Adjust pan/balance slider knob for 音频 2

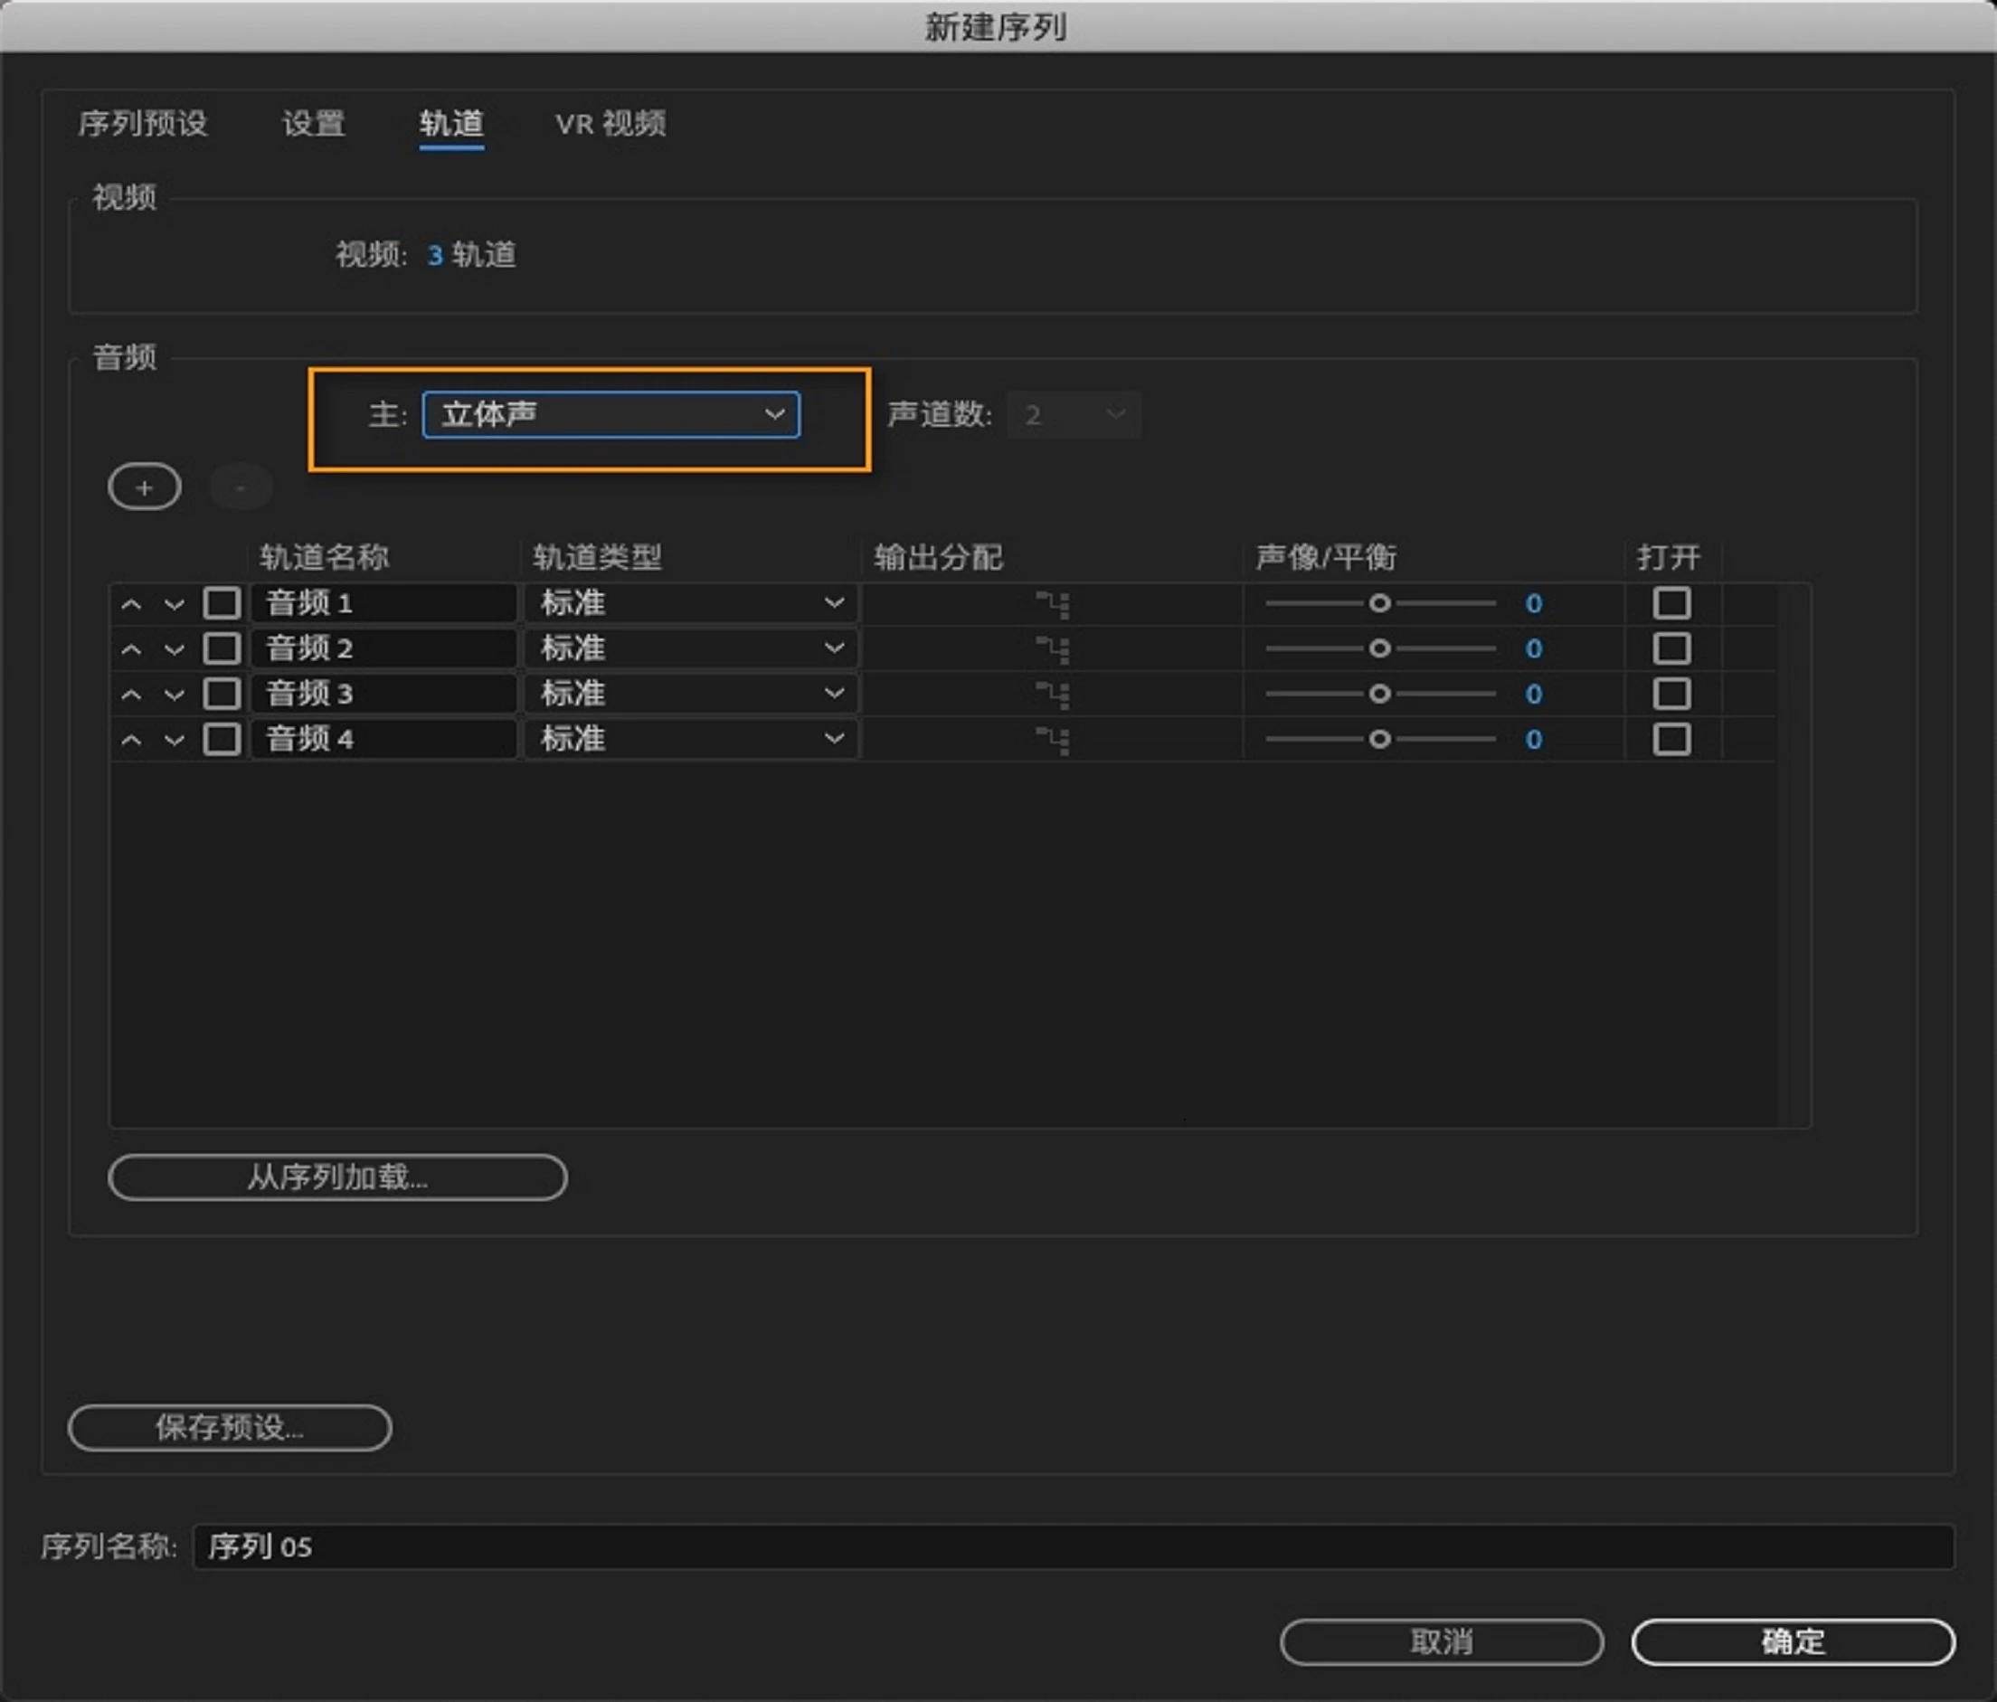coord(1379,648)
